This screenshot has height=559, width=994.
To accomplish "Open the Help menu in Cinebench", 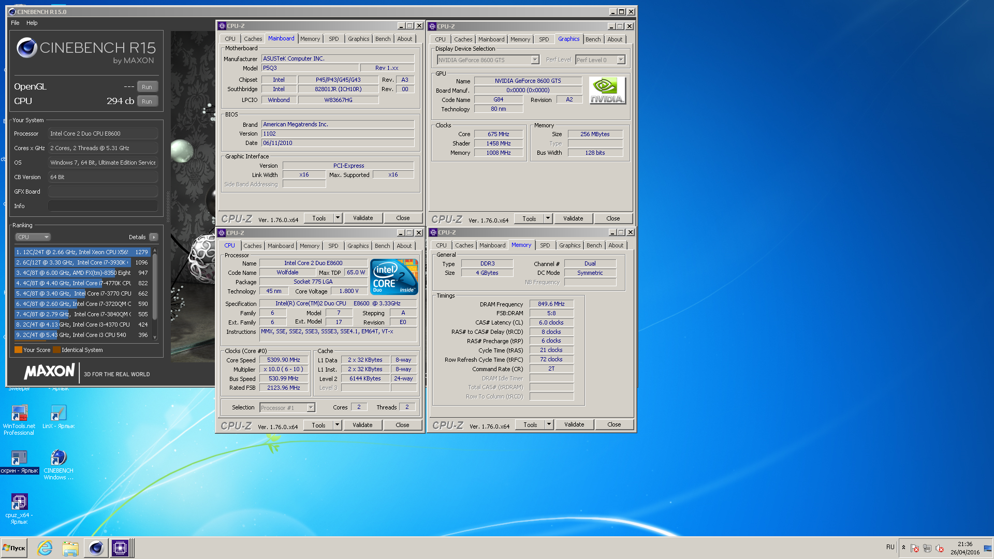I will 32,23.
